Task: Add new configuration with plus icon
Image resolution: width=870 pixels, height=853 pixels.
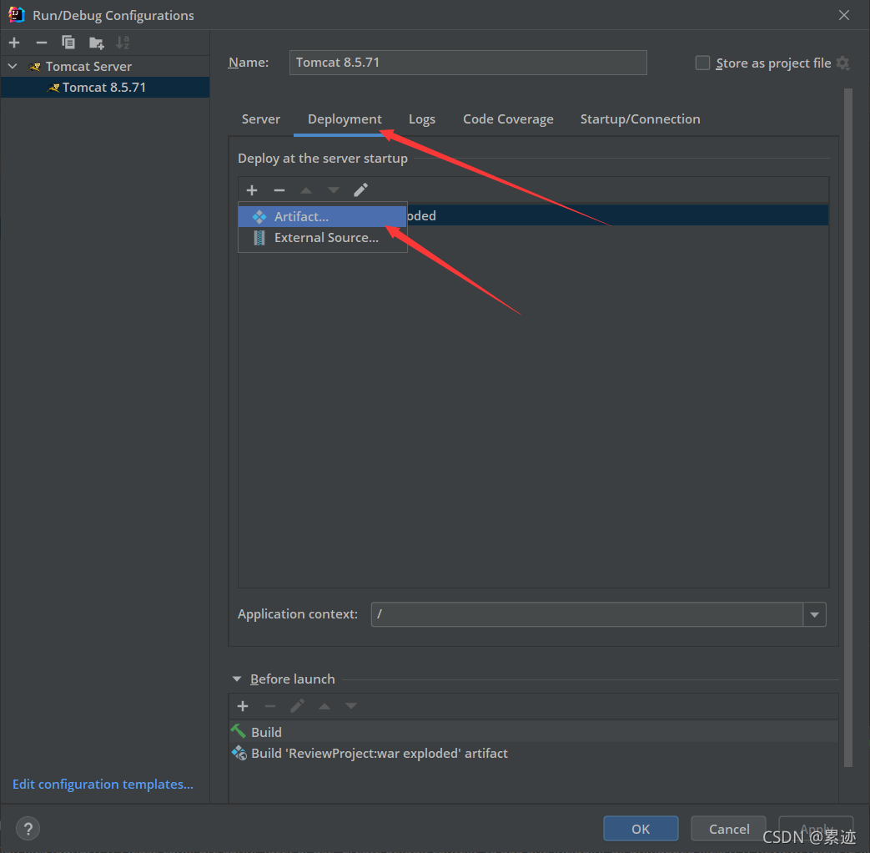Action: tap(14, 43)
